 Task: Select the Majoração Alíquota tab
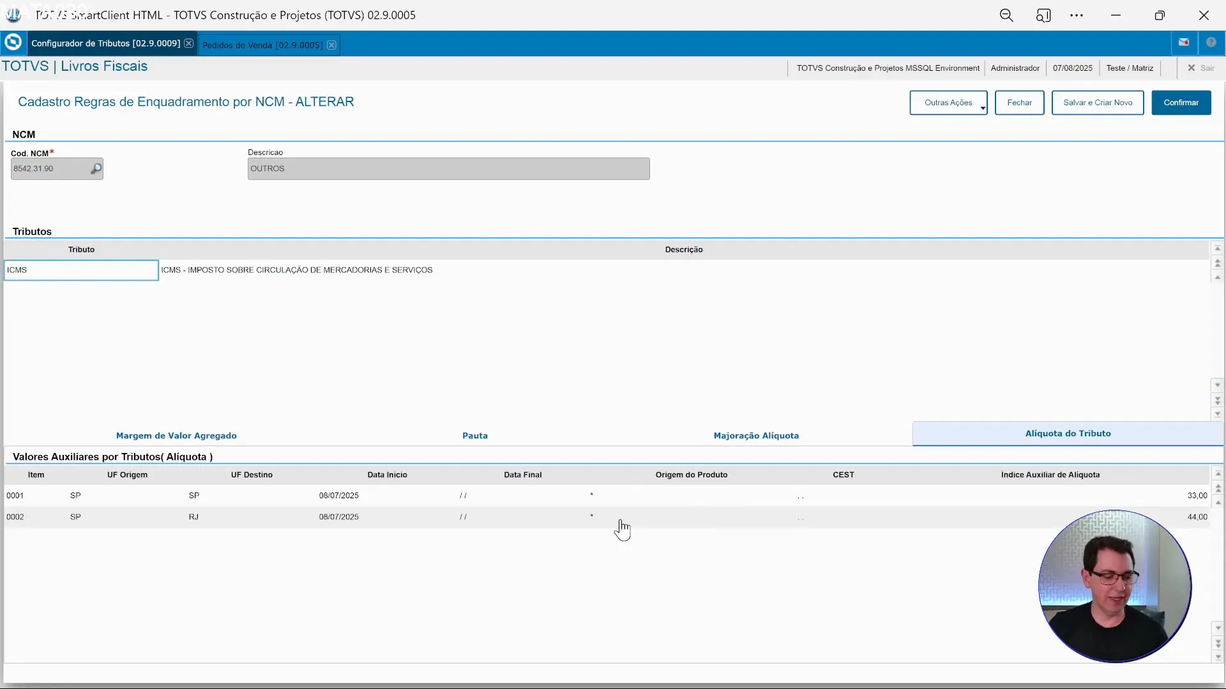pyautogui.click(x=757, y=436)
